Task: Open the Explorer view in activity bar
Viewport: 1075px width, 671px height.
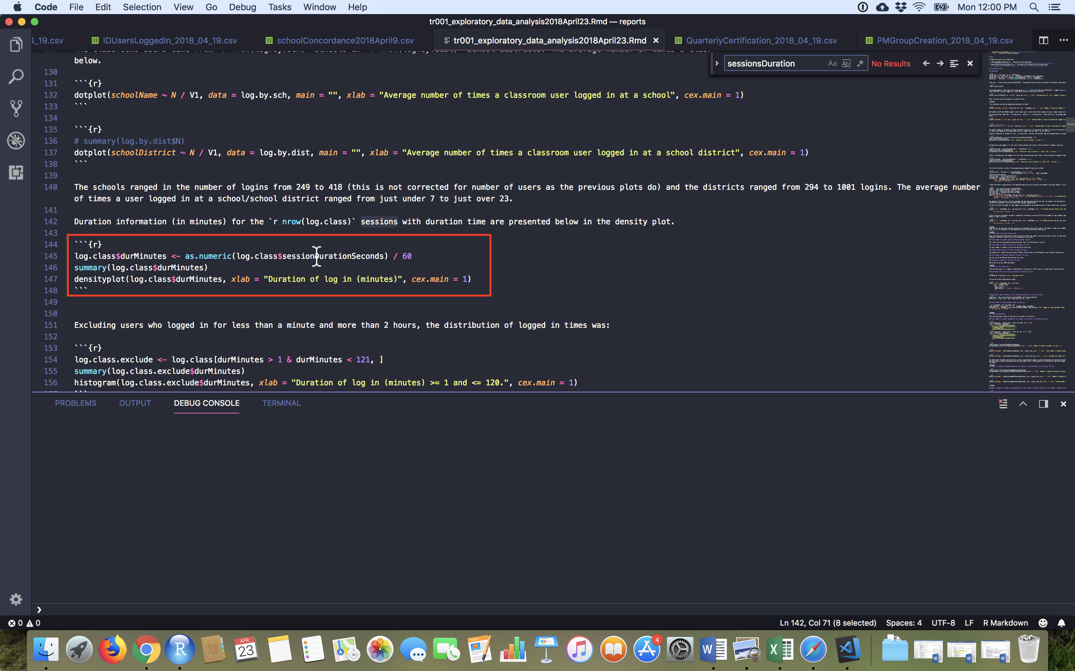Action: tap(16, 44)
